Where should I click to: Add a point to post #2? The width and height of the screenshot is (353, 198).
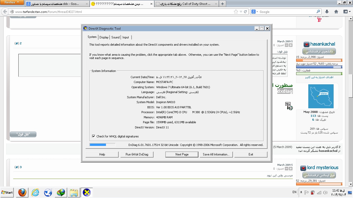tap(291, 45)
